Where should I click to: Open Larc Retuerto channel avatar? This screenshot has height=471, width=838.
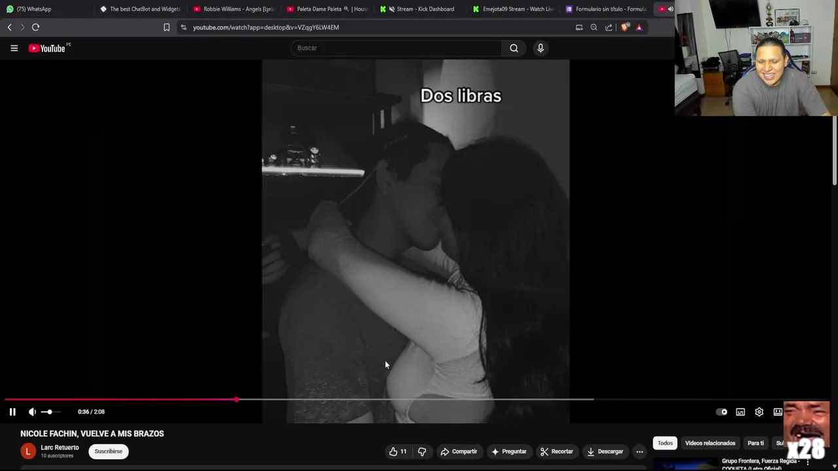click(28, 451)
